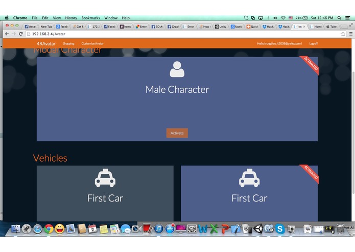The width and height of the screenshot is (355, 252).
Task: Switch to the 3D A browser tab
Action: coord(157,27)
